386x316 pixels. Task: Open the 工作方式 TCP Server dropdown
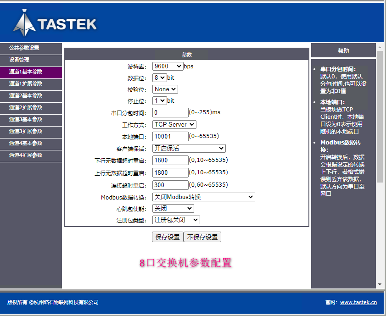(174, 124)
